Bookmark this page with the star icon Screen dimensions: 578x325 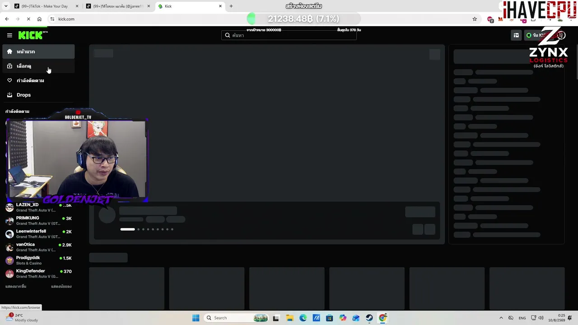point(475,19)
